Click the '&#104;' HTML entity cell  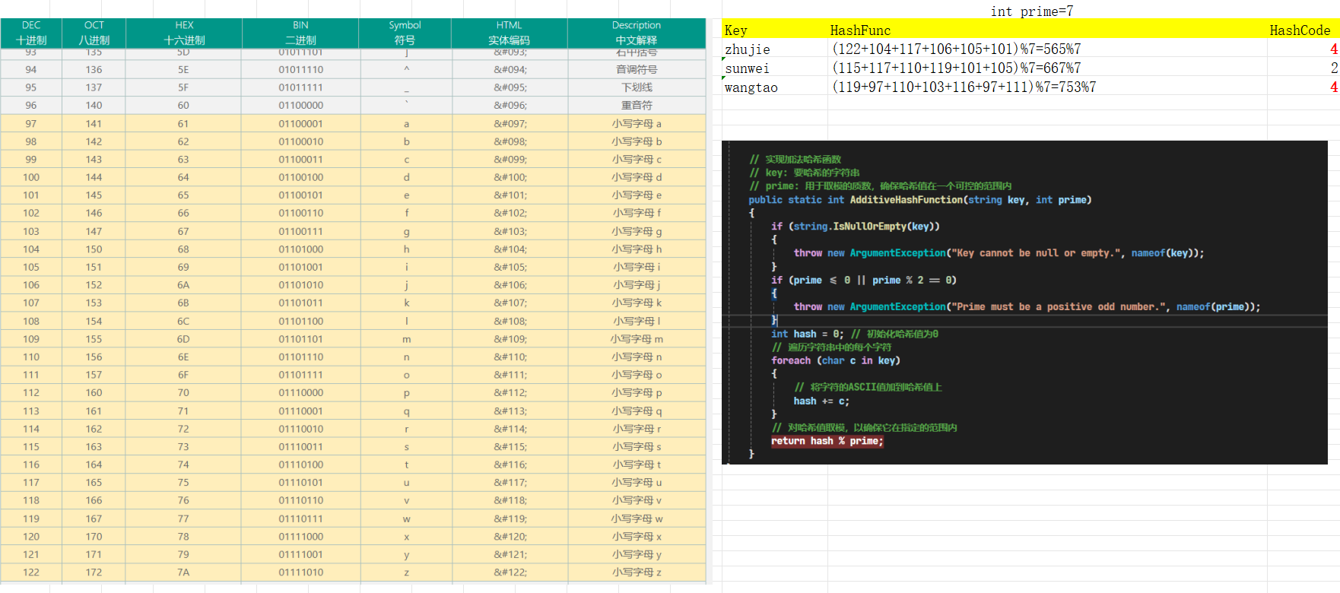click(510, 249)
